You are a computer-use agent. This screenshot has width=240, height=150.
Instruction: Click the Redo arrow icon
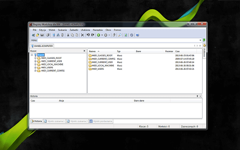pyautogui.click(x=92, y=35)
